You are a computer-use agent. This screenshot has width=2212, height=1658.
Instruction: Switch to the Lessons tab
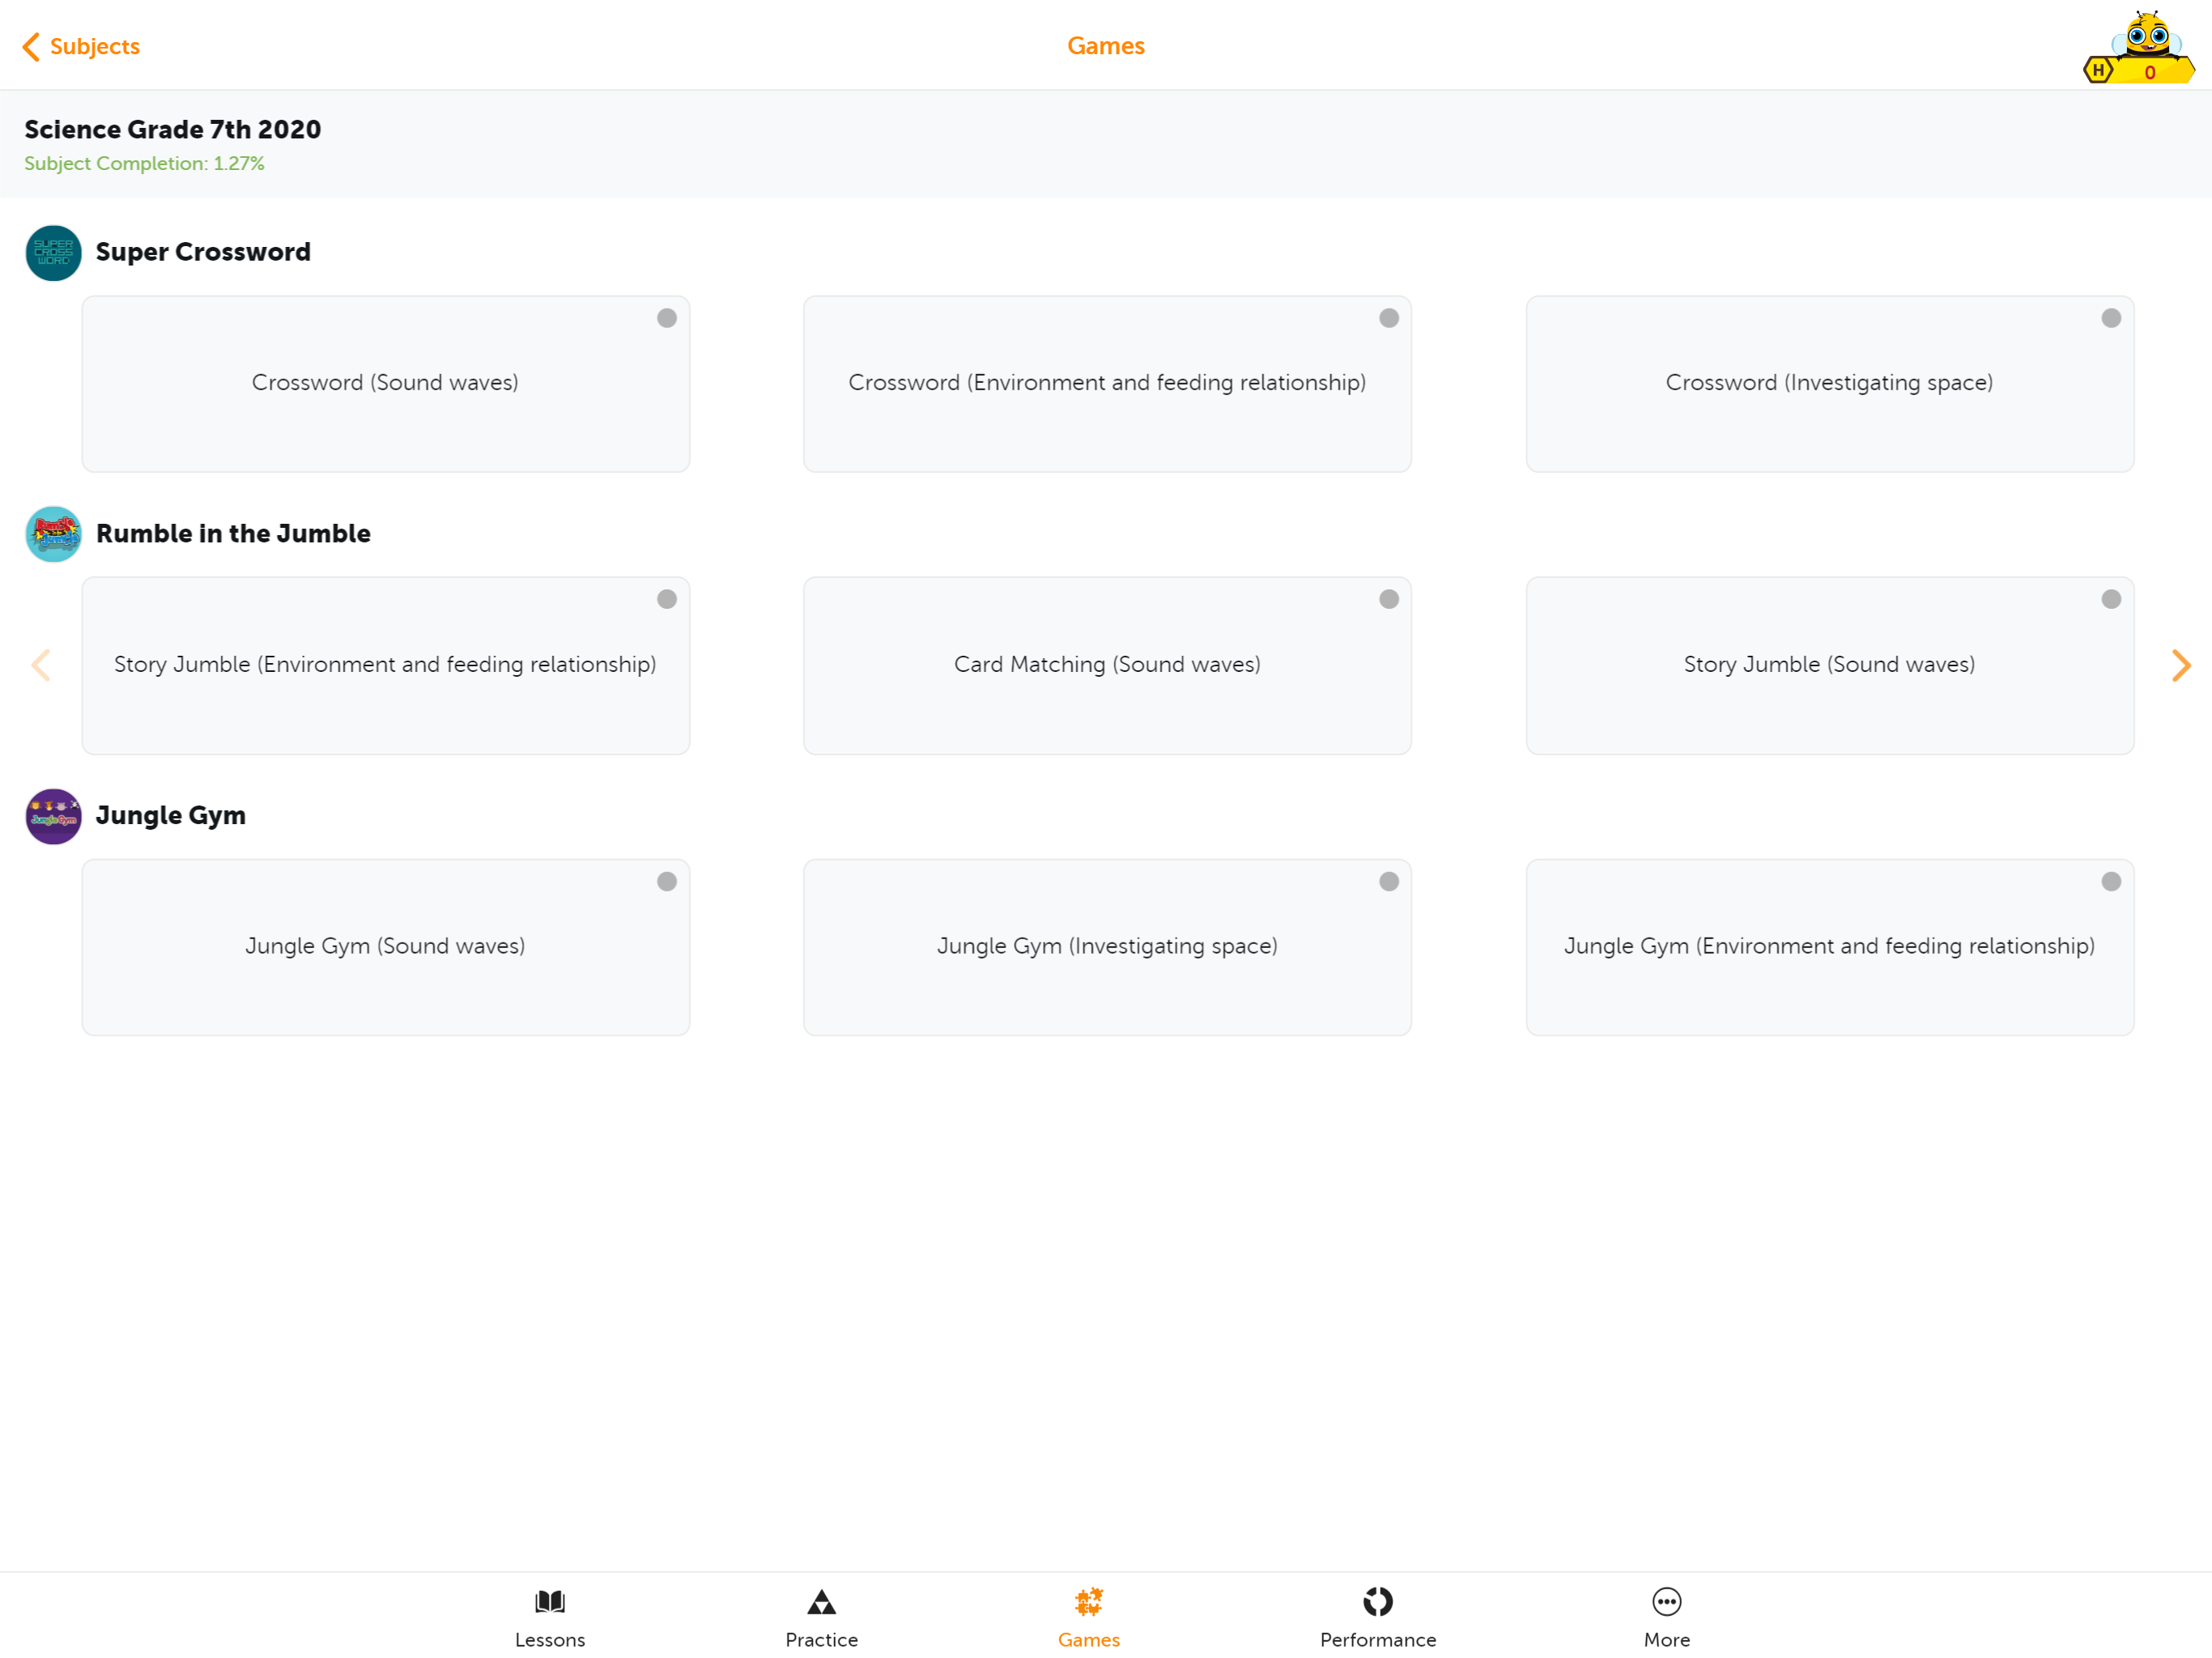[550, 1618]
